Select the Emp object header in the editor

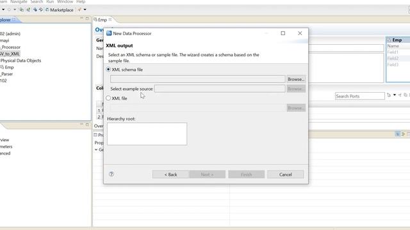point(398,40)
